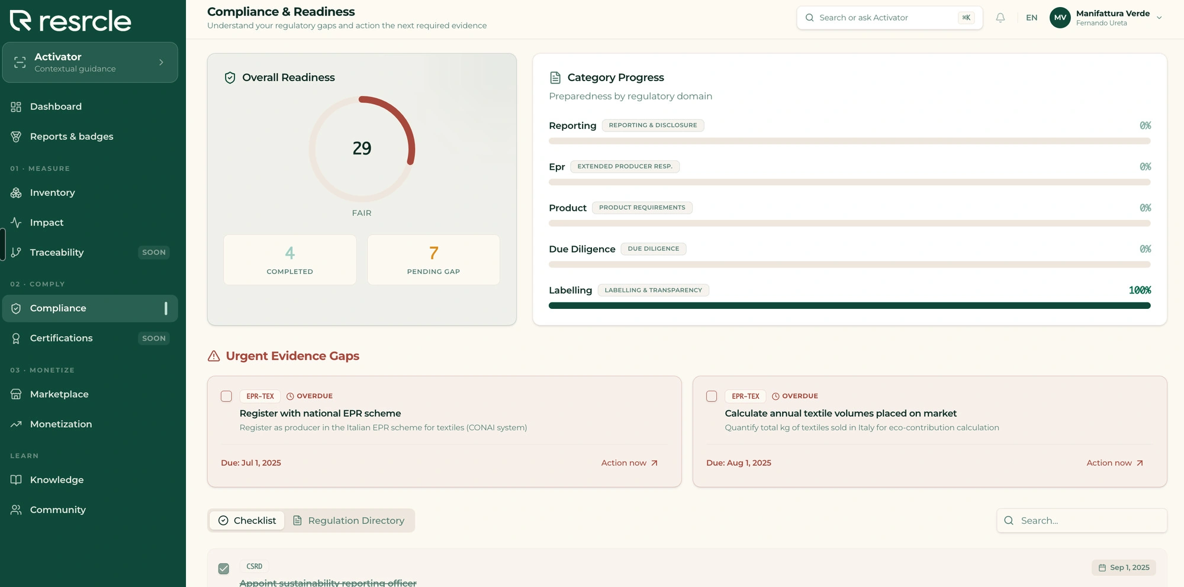Click the MV avatar
Screen dimensions: 1184x587
tap(1060, 18)
